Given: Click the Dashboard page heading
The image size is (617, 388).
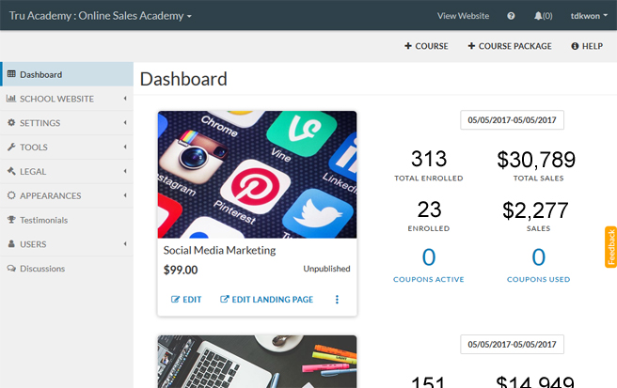Looking at the screenshot, I should [x=183, y=79].
